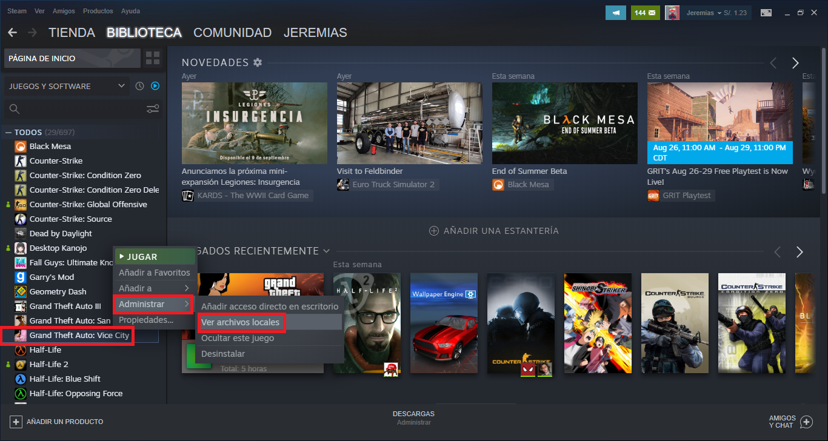Screen dimensions: 828x441
Task: Go to the Comunidad tab
Action: (x=233, y=33)
